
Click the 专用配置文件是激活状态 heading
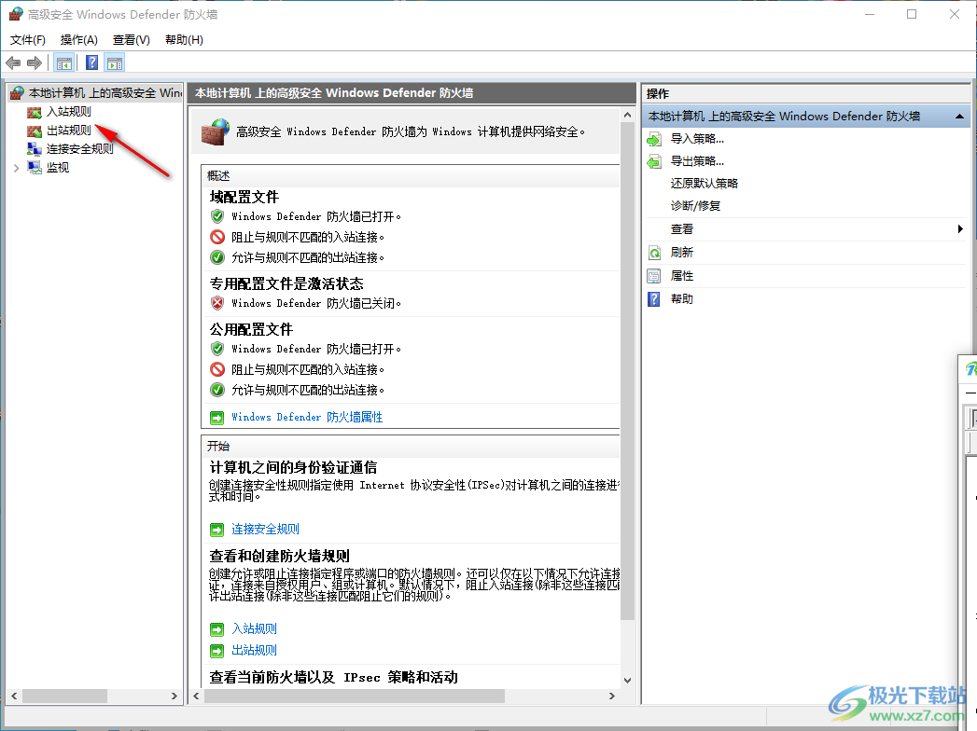286,284
